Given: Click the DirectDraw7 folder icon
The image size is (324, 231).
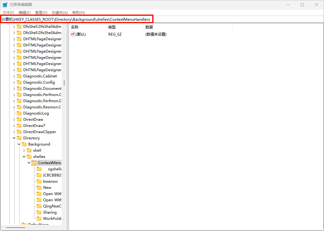Looking at the screenshot, I should (19, 126).
